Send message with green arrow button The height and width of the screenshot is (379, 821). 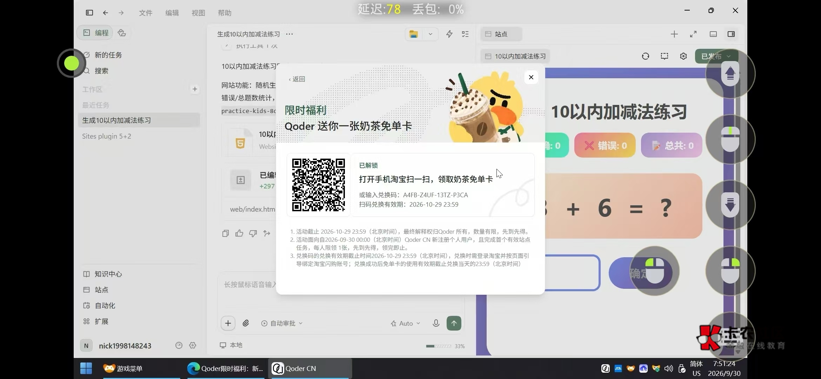coord(454,323)
